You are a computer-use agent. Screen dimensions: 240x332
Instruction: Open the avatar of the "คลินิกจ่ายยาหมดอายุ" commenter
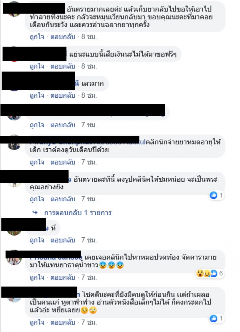pos(14,146)
